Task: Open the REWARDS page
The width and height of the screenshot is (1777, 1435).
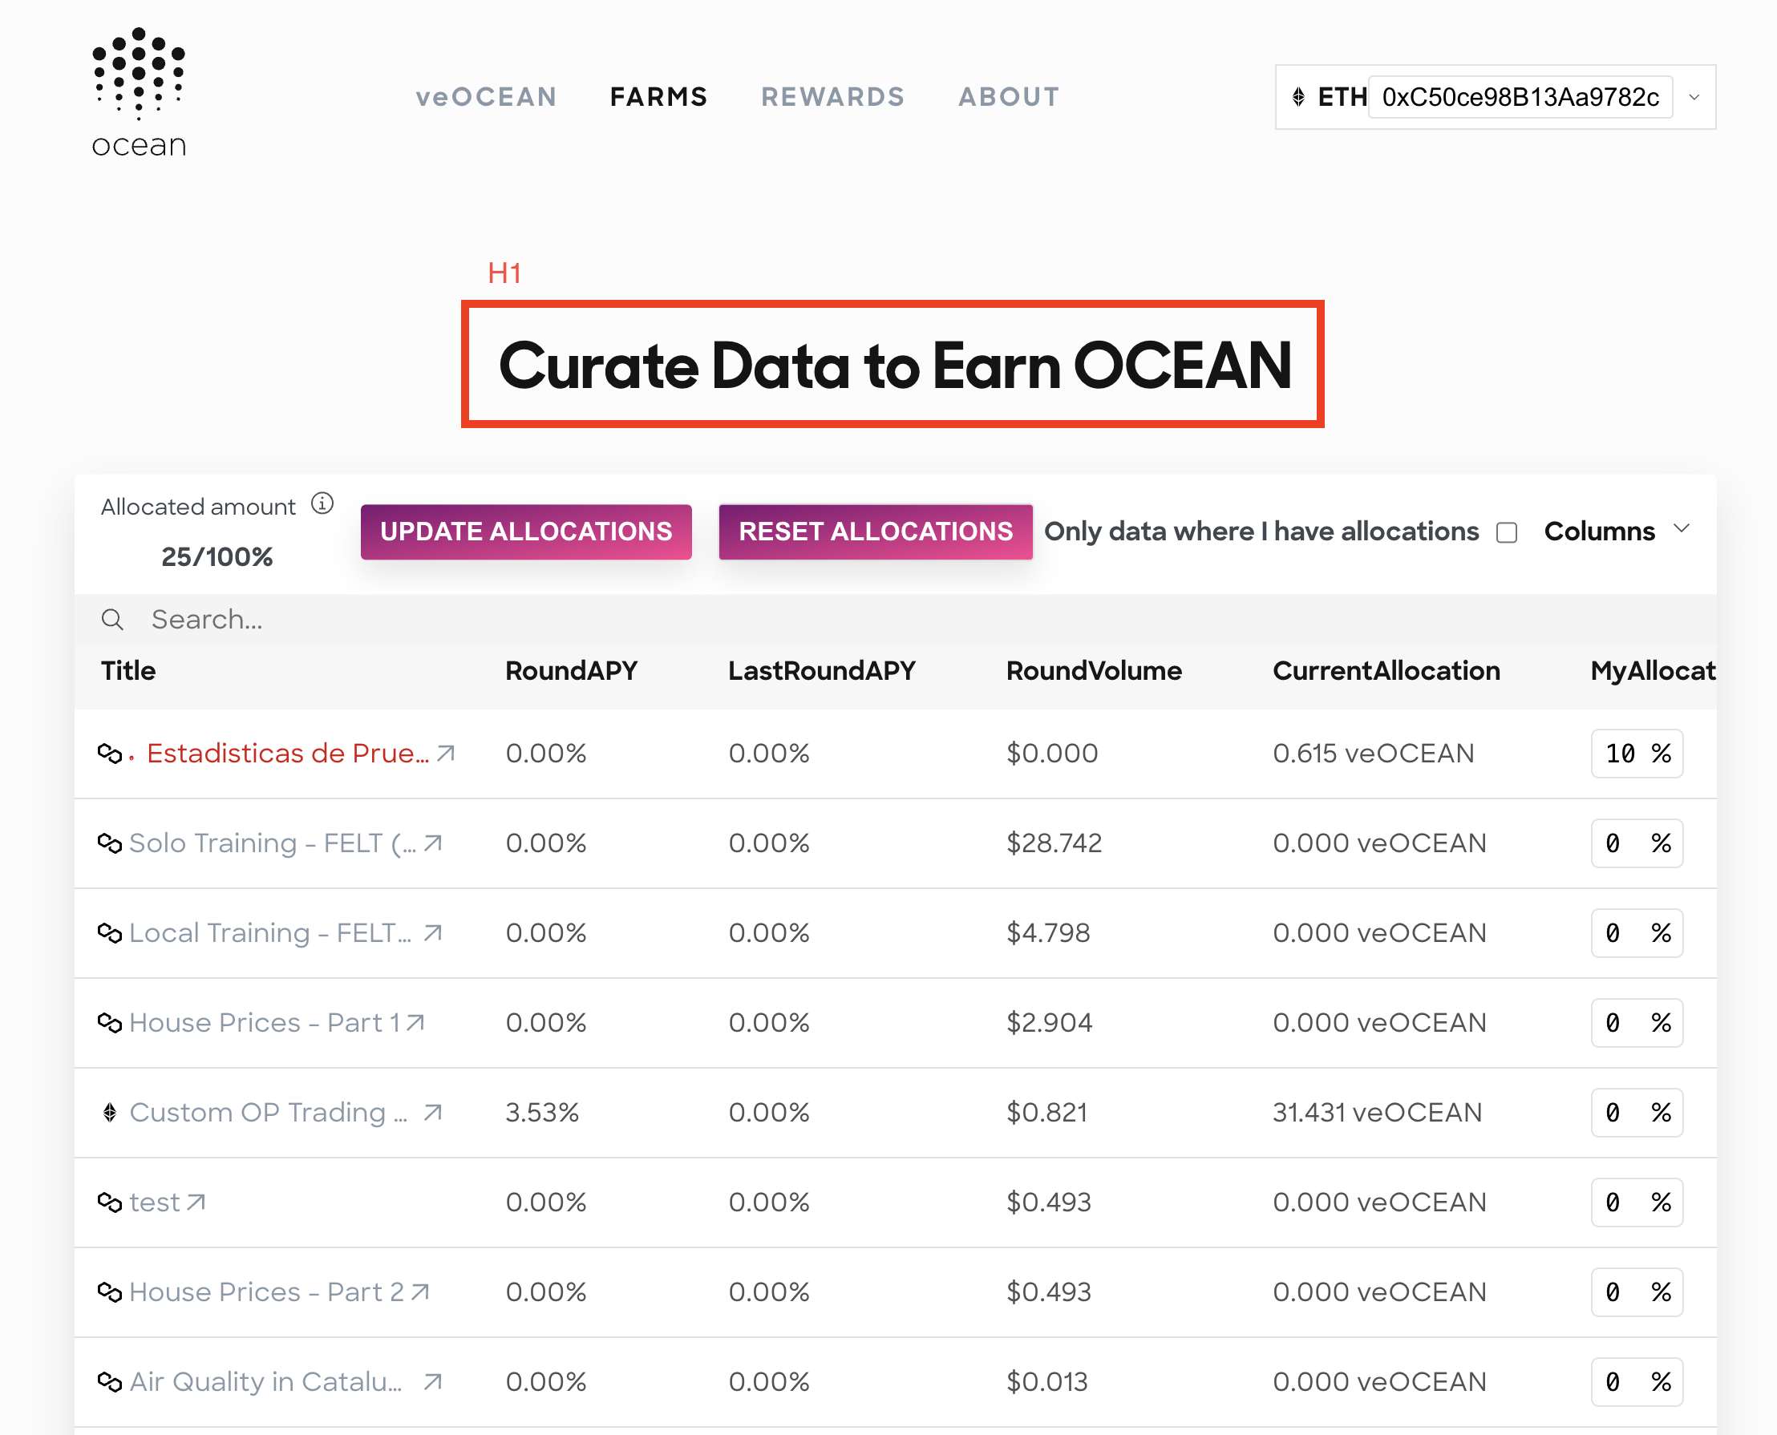Action: (832, 97)
